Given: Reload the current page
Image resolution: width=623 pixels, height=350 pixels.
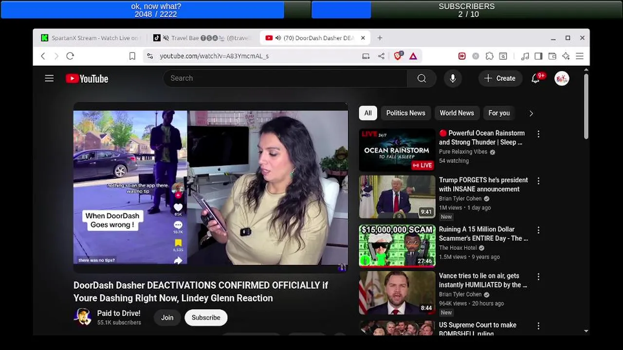Looking at the screenshot, I should click(x=70, y=56).
